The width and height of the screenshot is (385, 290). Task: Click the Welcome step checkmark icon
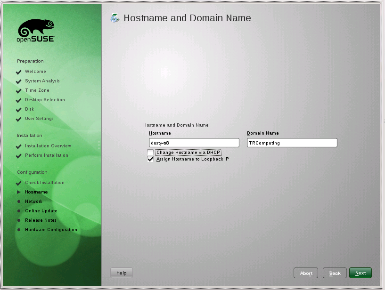click(x=19, y=72)
